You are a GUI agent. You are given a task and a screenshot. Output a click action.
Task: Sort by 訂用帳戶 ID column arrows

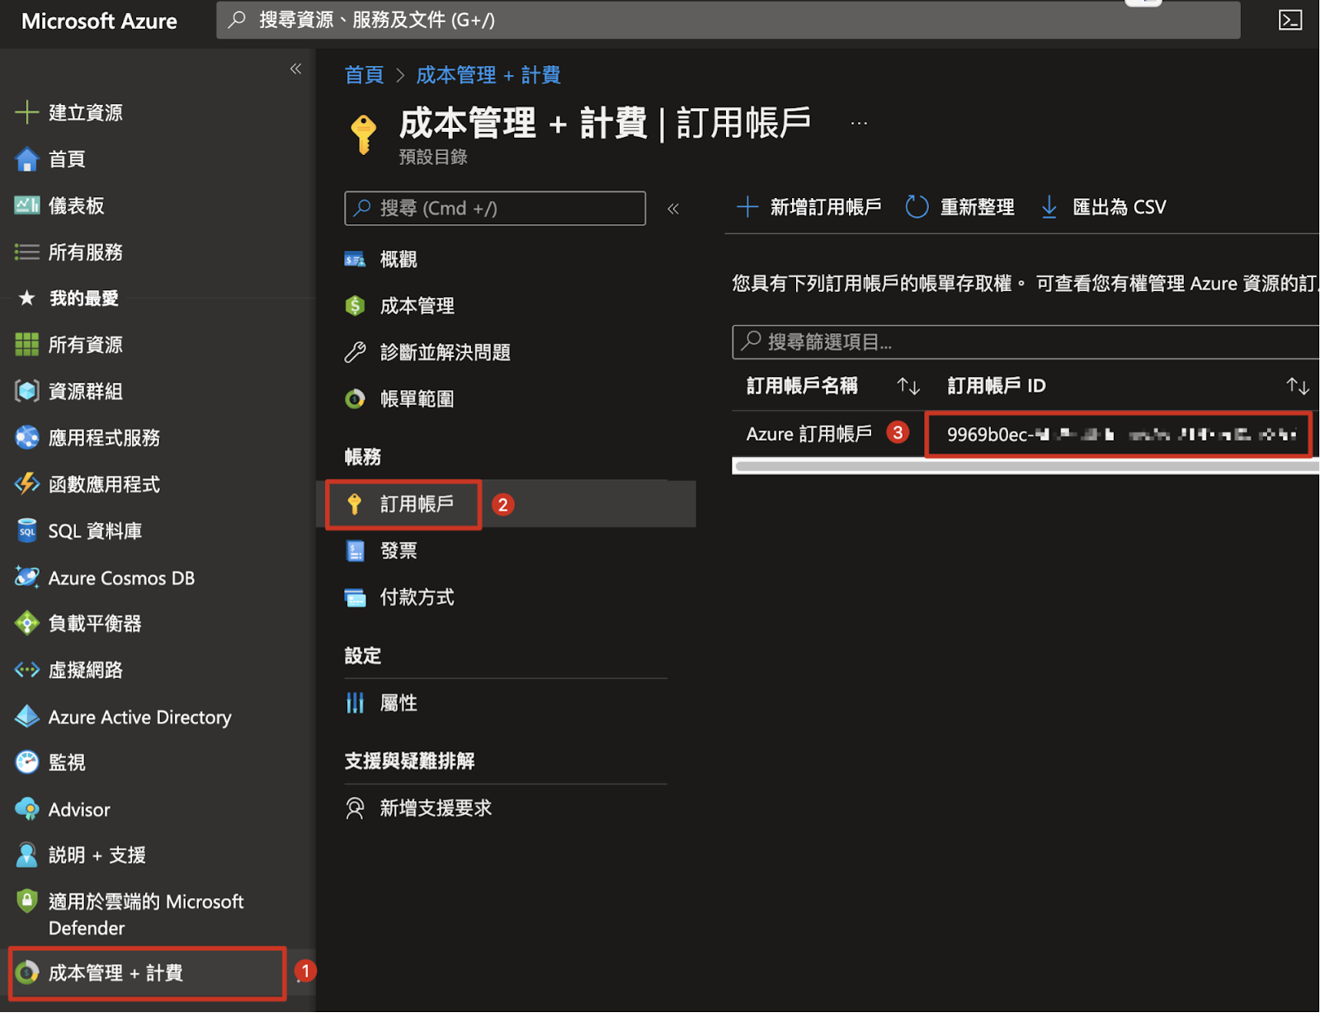1297,386
